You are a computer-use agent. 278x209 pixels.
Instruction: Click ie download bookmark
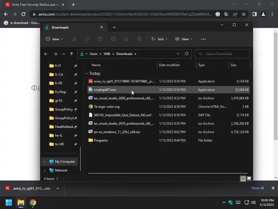[x=22, y=23]
